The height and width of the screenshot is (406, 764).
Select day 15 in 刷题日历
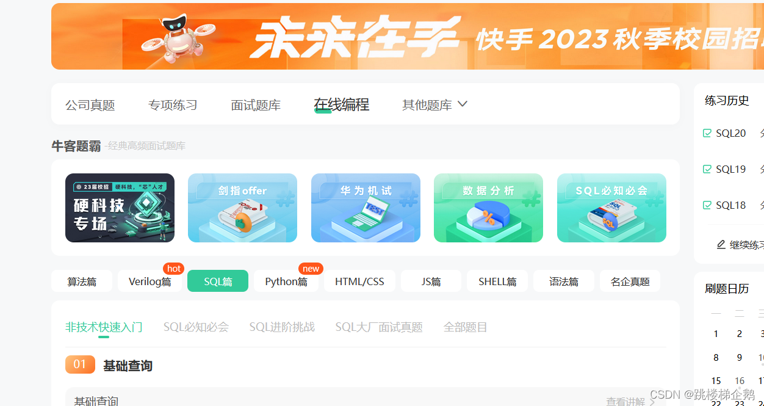click(716, 381)
